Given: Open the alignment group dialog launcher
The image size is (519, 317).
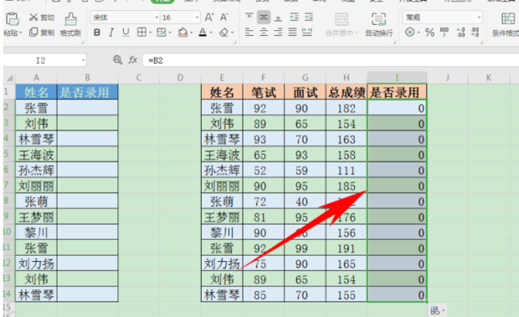Looking at the screenshot, I should pos(394,42).
